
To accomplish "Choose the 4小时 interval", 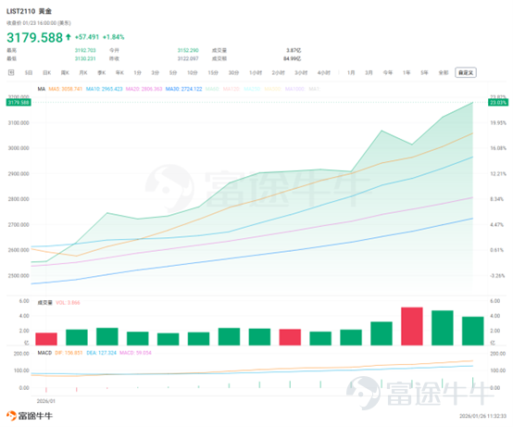I will click(324, 72).
